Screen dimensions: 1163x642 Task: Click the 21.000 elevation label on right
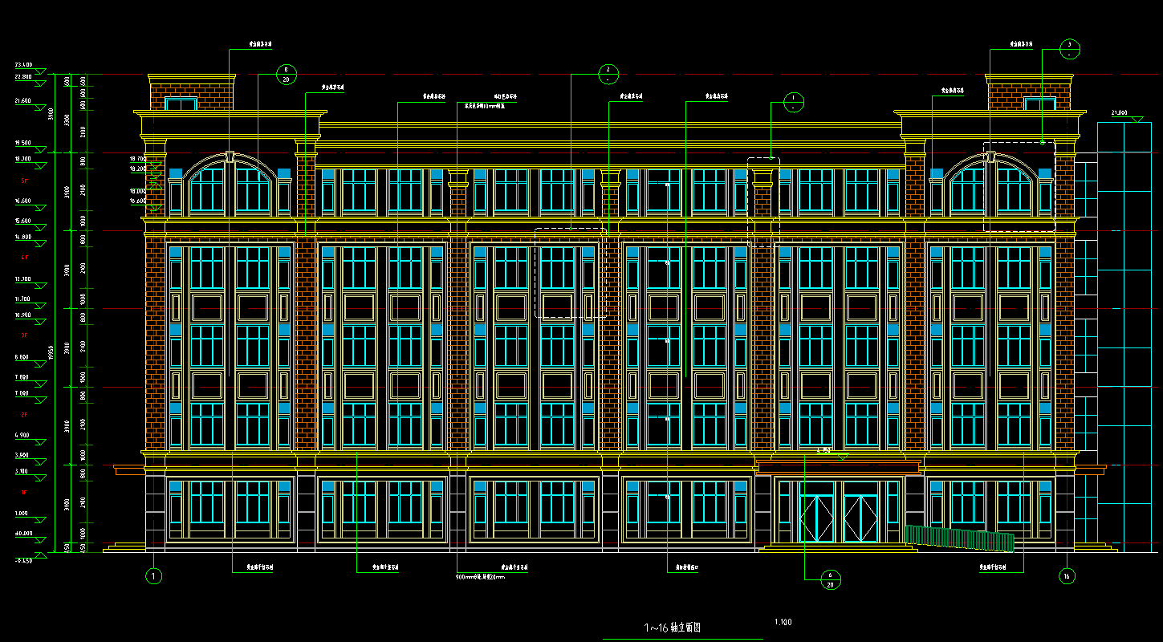[1119, 113]
